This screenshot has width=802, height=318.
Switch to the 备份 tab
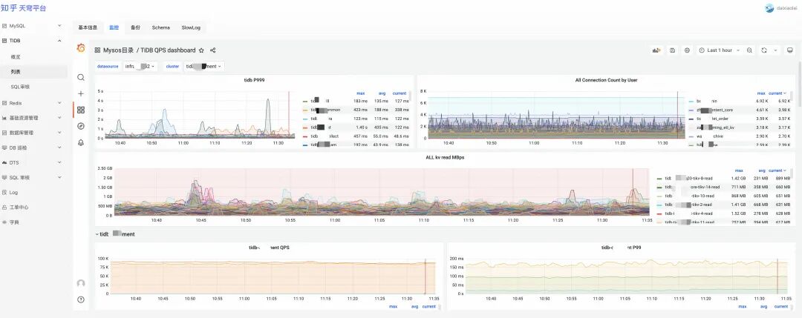(x=135, y=27)
